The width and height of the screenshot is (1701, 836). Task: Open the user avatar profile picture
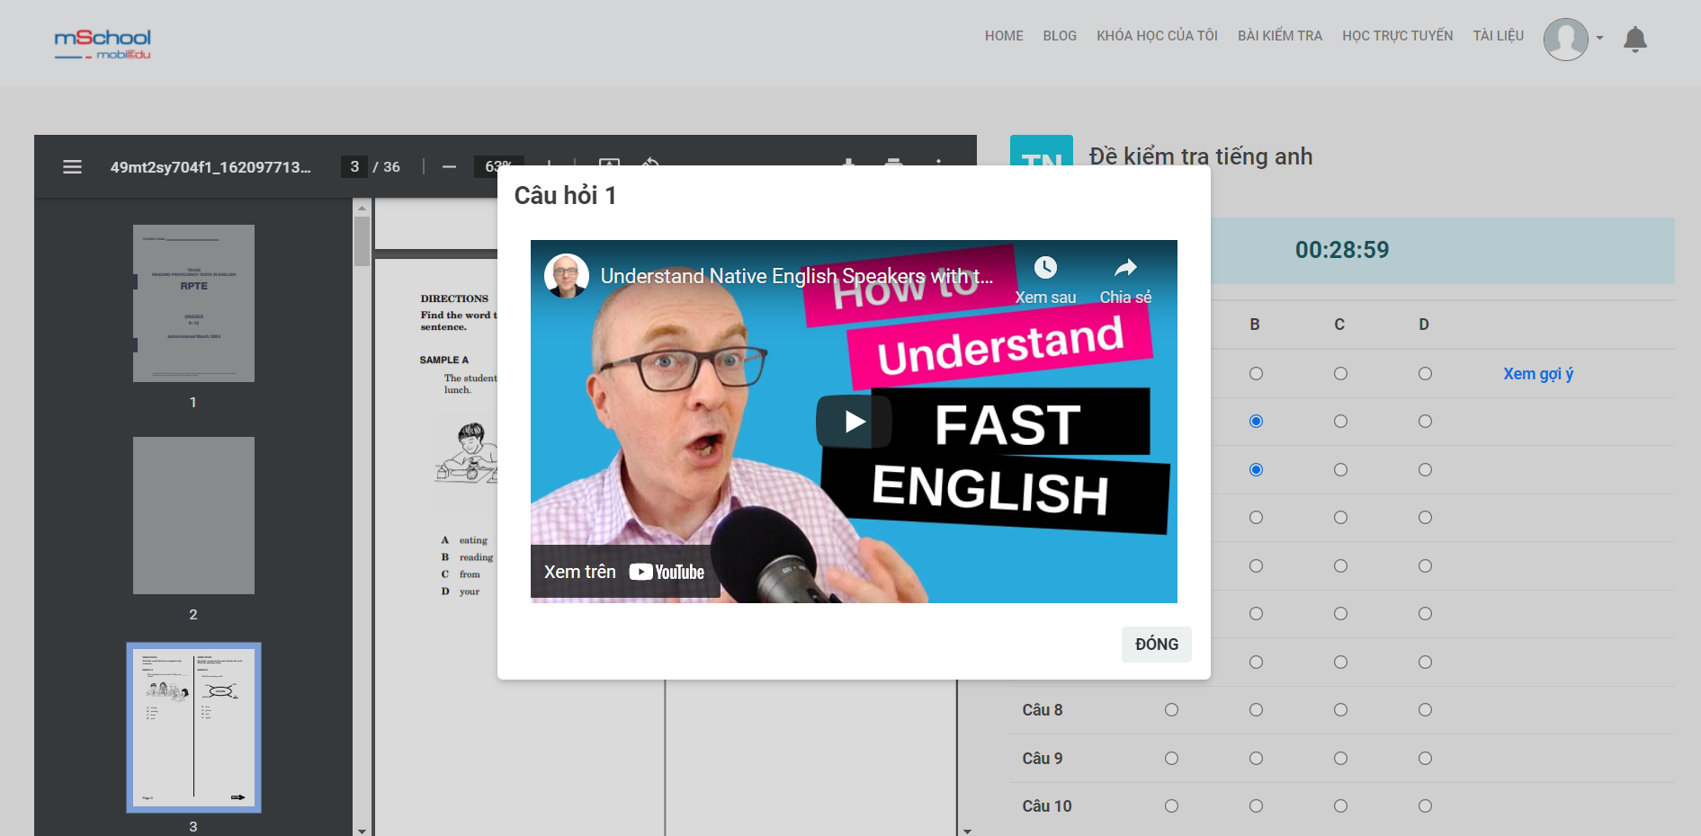[x=1565, y=40]
